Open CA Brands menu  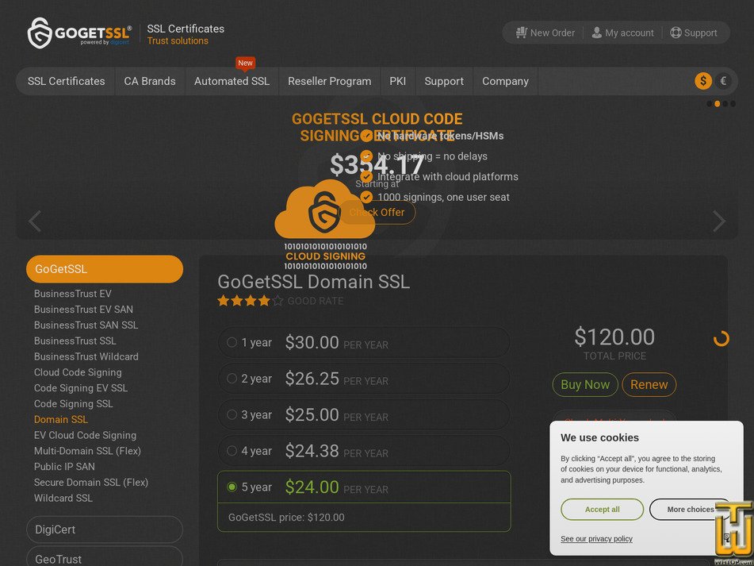[150, 81]
